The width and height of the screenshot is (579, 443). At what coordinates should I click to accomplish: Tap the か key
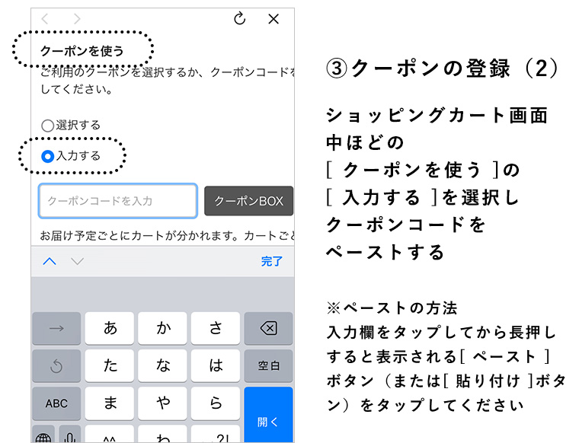[162, 328]
